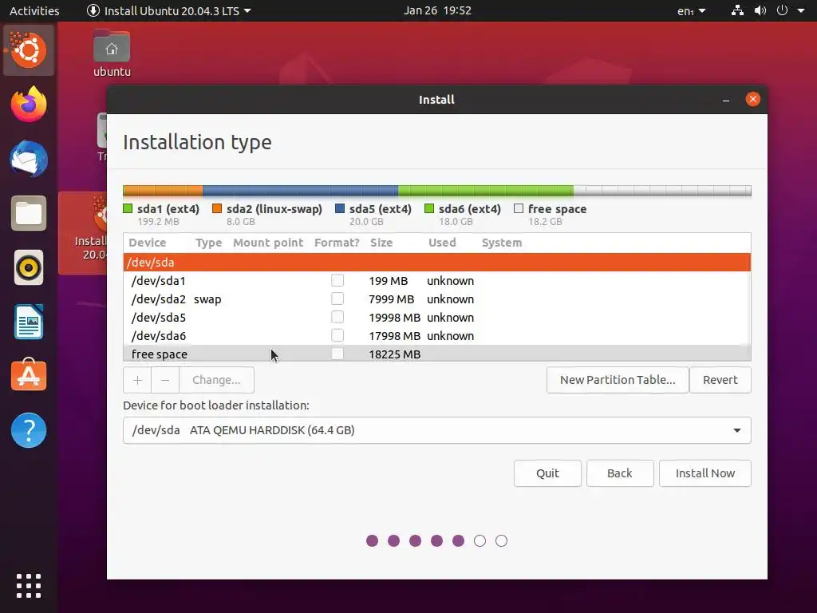The image size is (817, 613).
Task: Click the blue sda5 (ext4) legend swatch
Action: pos(340,208)
